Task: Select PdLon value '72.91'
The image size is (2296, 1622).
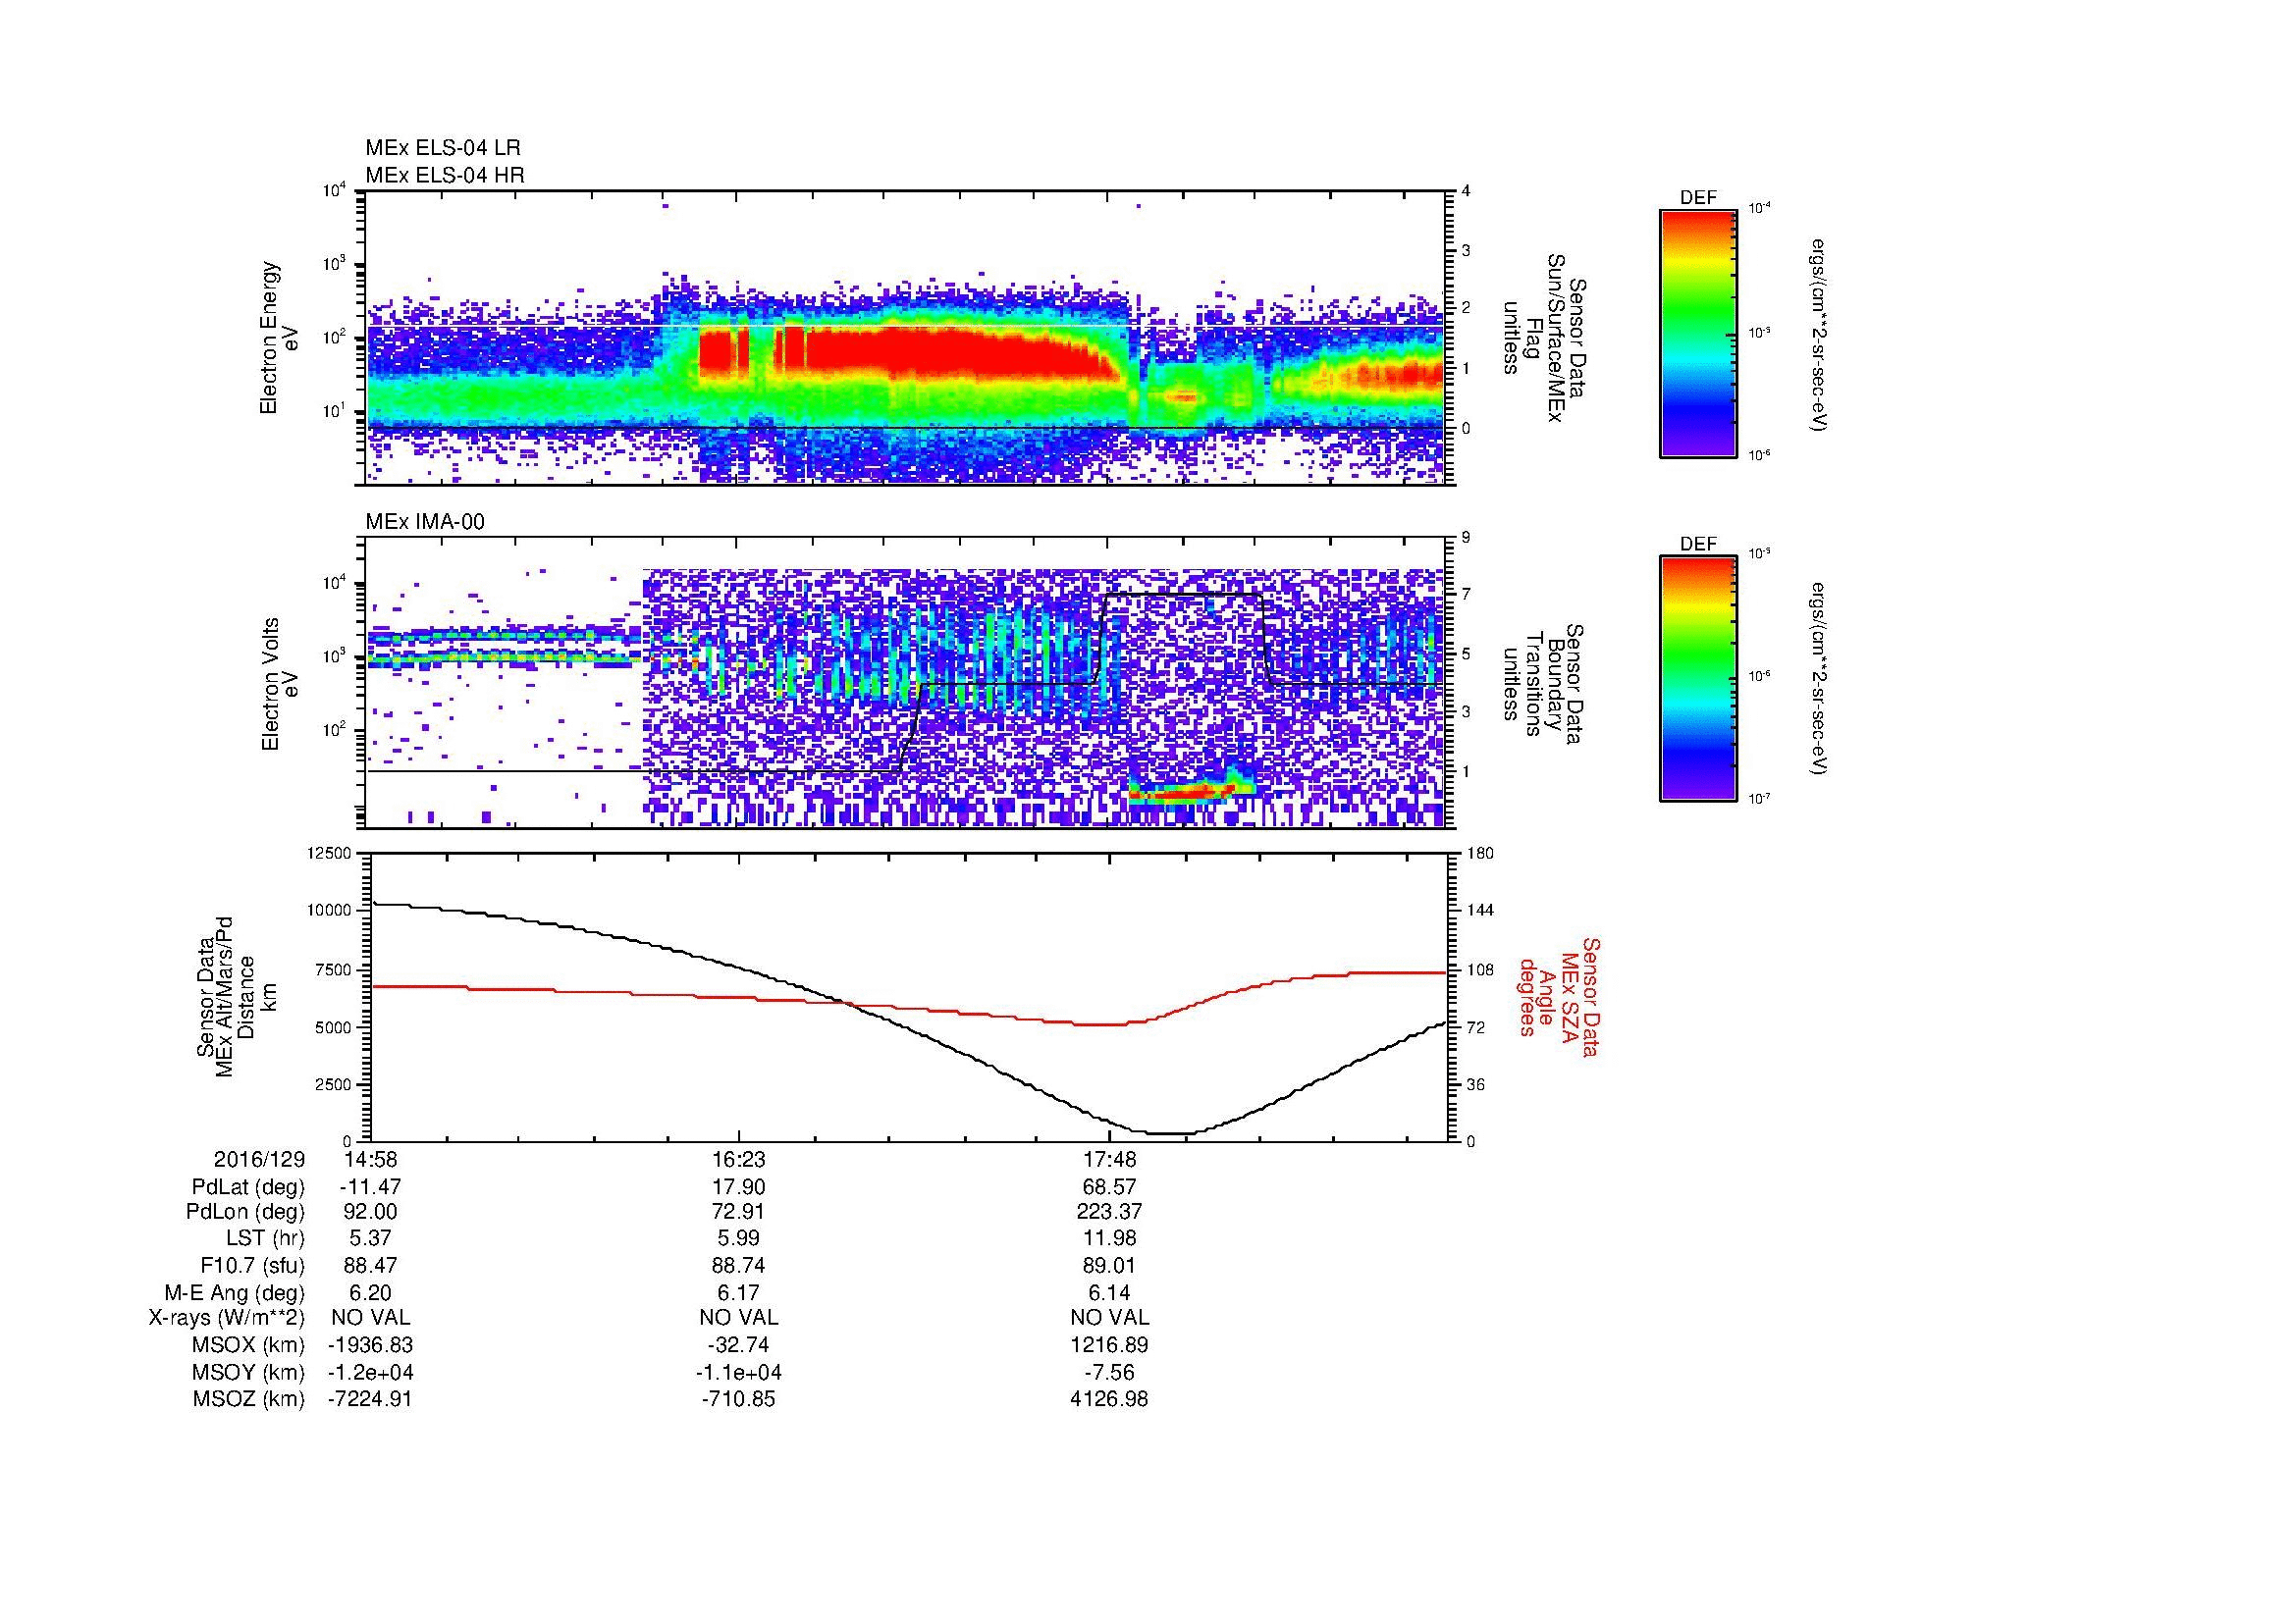Action: [x=738, y=1212]
